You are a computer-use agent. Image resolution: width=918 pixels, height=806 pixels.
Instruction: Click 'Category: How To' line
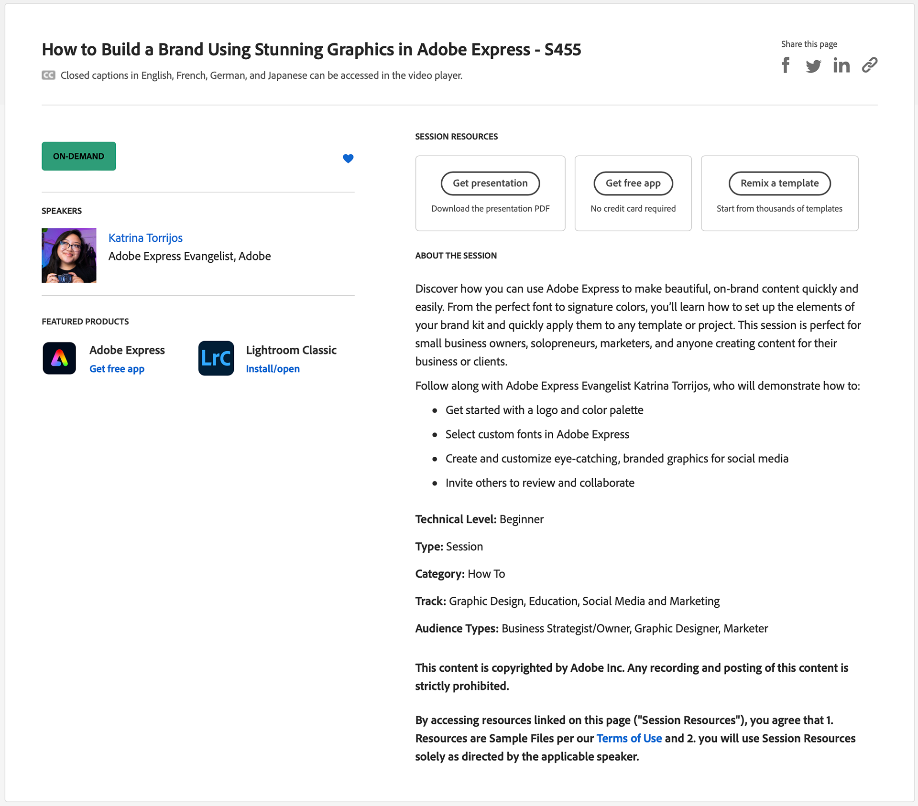(460, 574)
